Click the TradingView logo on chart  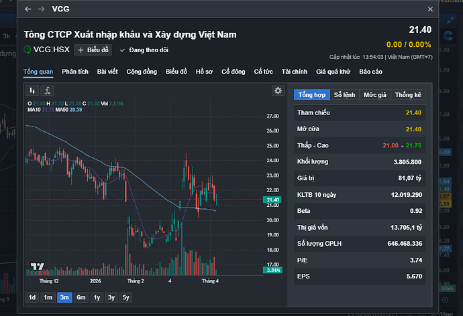click(x=38, y=266)
